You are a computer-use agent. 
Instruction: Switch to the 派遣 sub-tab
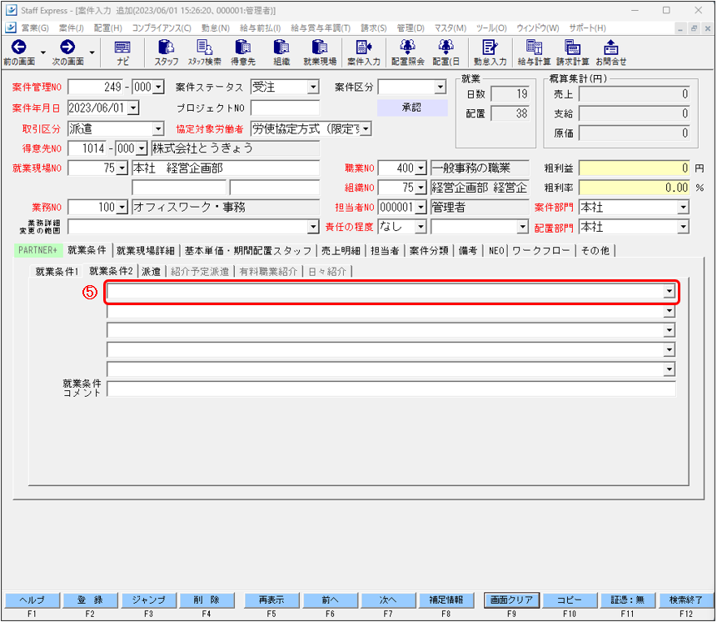point(151,272)
